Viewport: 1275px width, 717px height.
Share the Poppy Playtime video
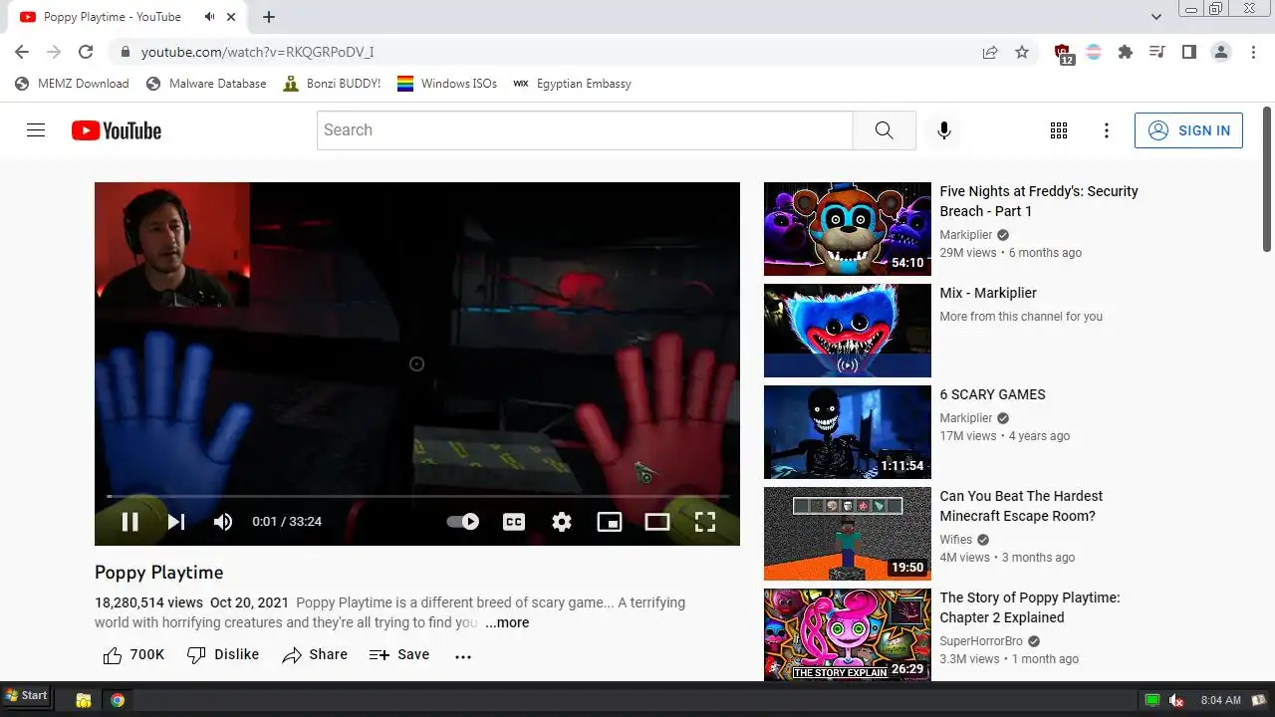[315, 654]
